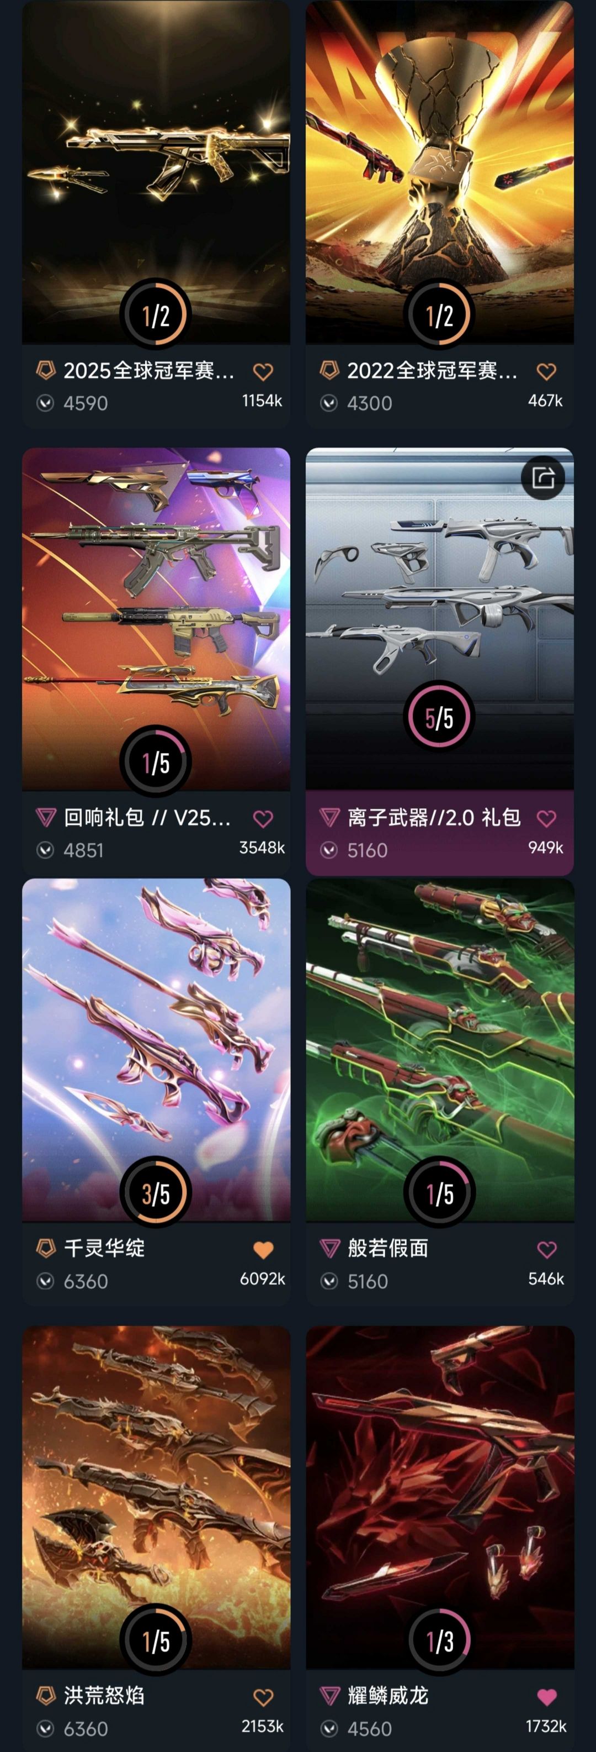Open the 离子武器//2.0 礼包 title
This screenshot has width=596, height=1752.
pyautogui.click(x=434, y=818)
